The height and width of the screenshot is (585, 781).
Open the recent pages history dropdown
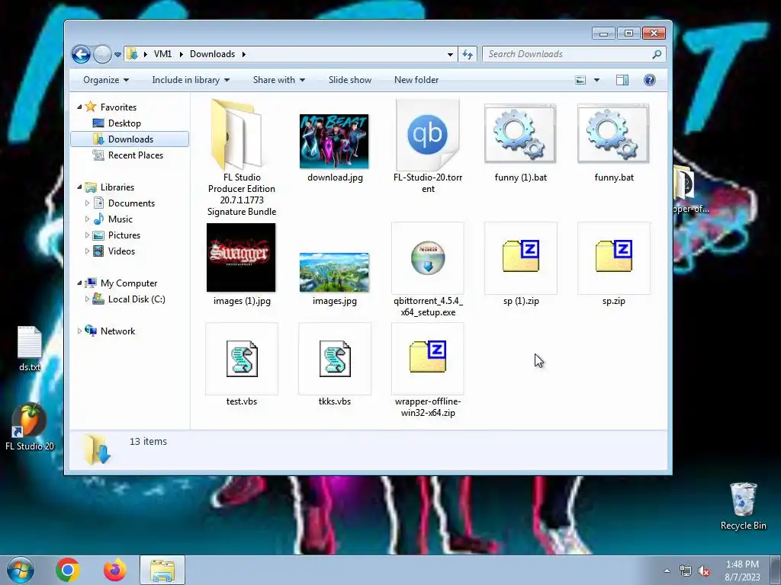tap(117, 55)
